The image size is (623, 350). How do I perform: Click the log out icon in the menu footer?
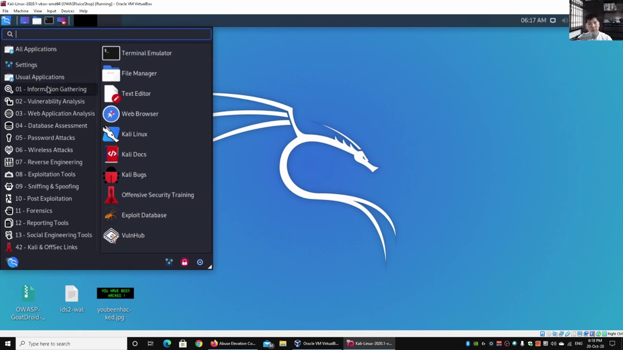pyautogui.click(x=200, y=262)
